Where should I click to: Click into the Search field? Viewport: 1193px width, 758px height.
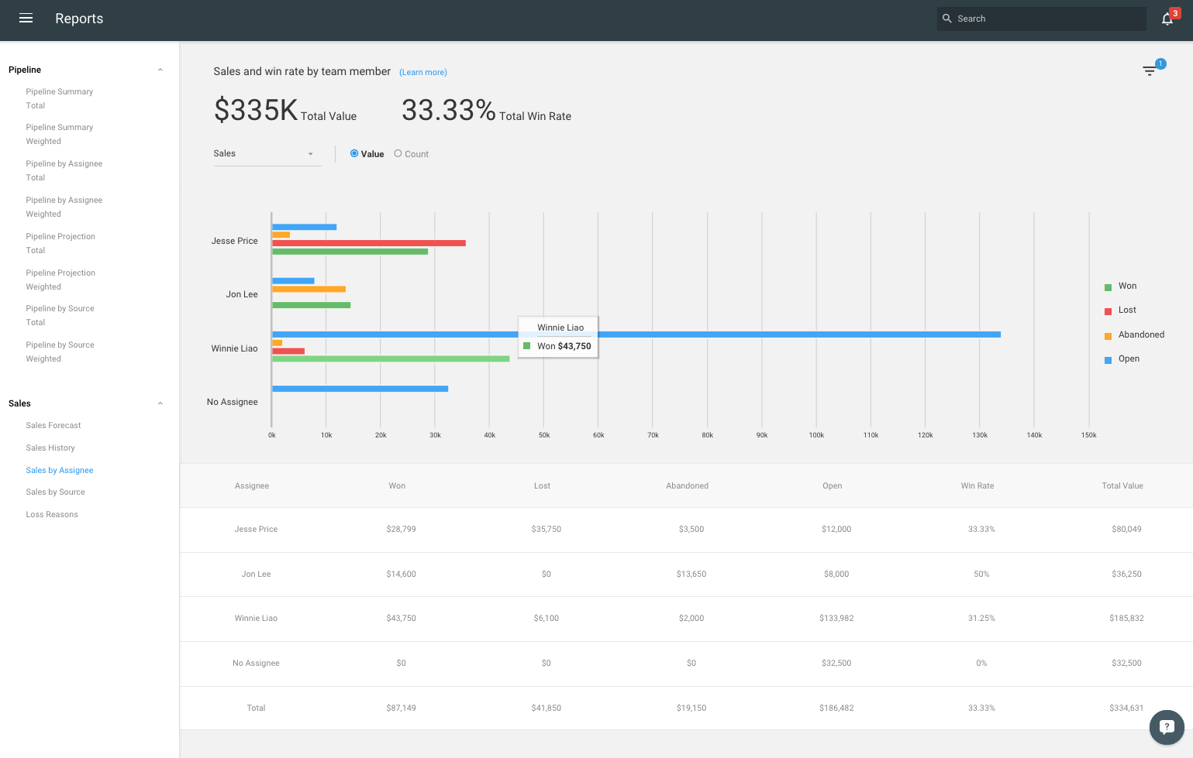(x=1046, y=19)
